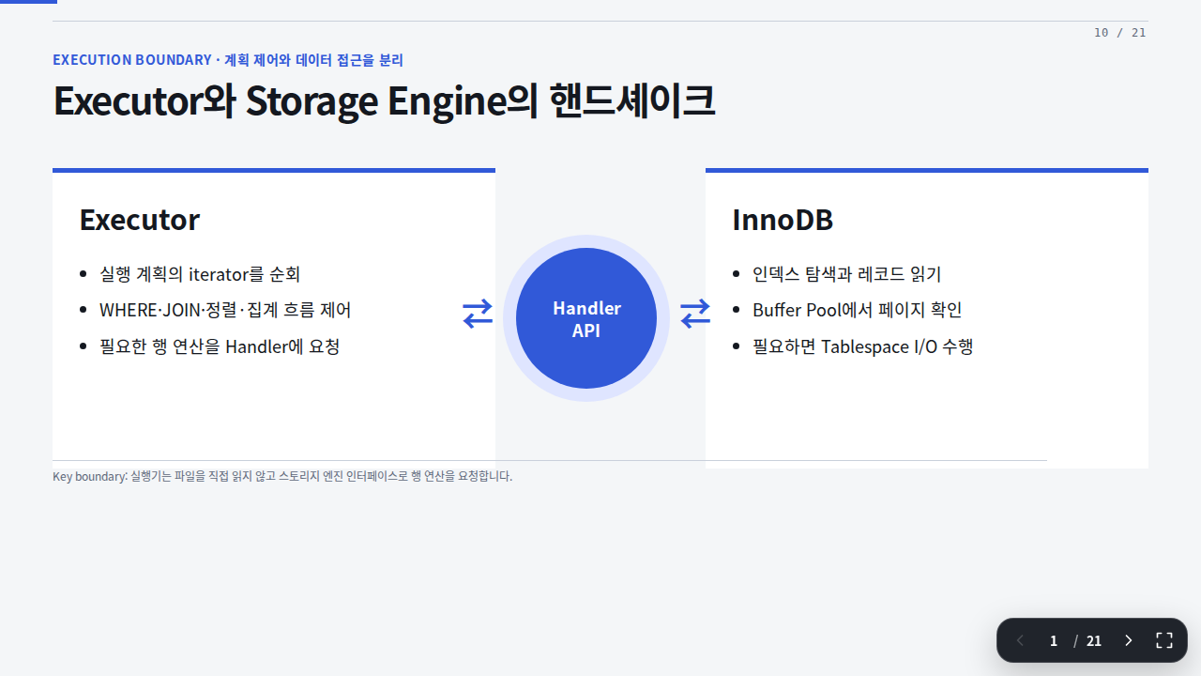Enter fullscreen presentation mode

click(1164, 640)
